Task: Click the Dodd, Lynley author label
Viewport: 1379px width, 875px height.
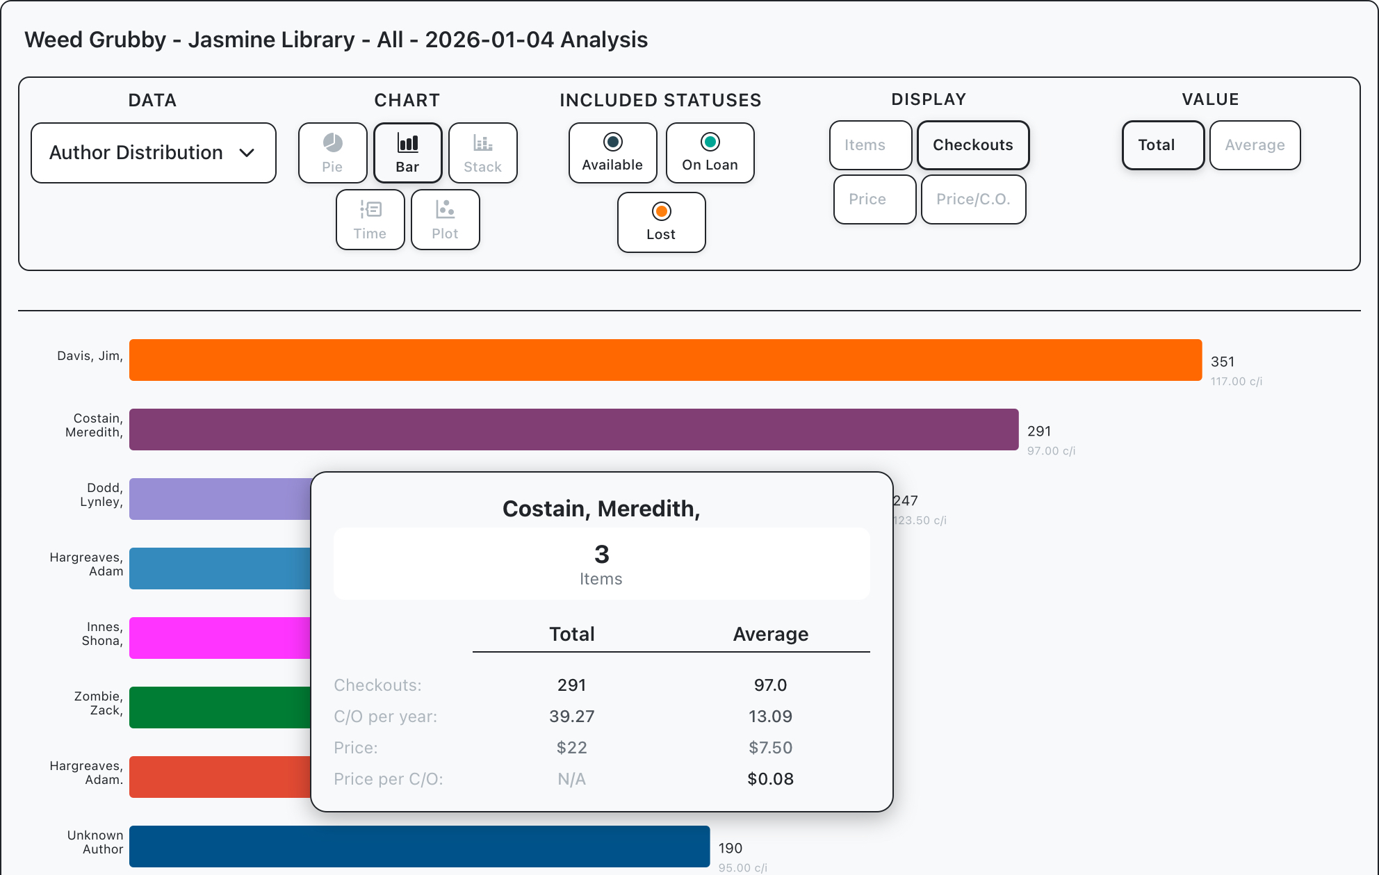Action: 101,495
